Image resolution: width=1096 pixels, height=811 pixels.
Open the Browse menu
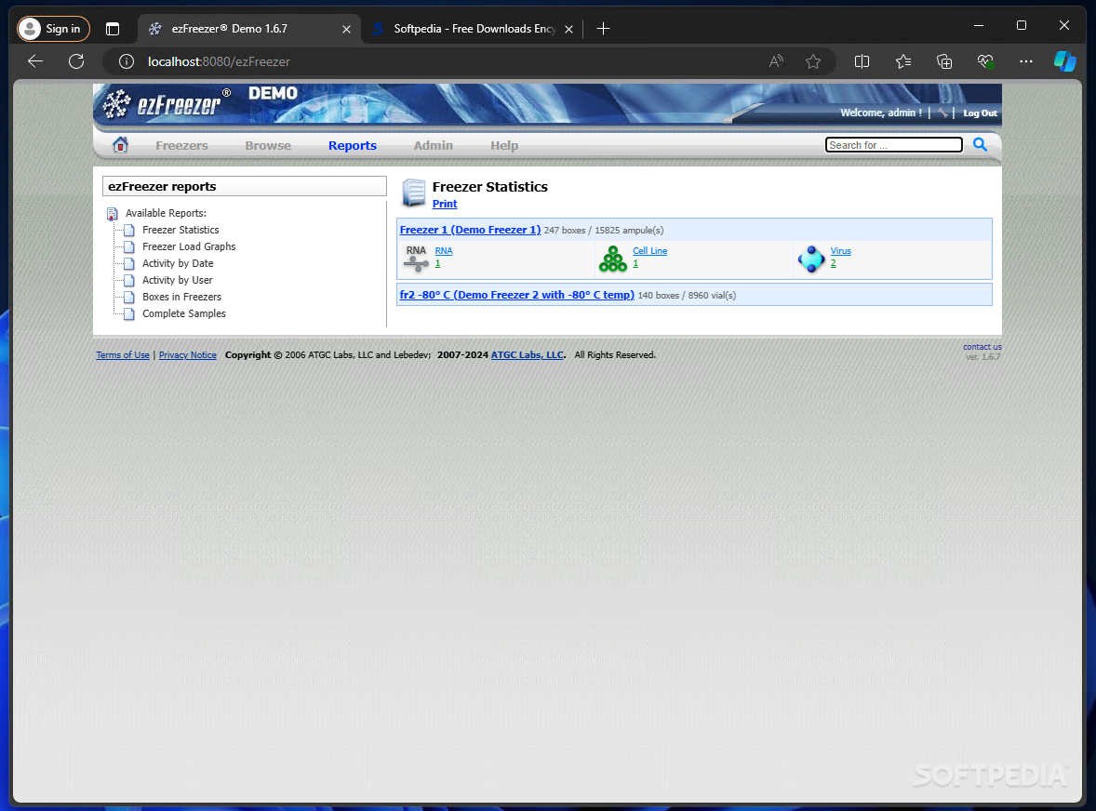click(268, 145)
